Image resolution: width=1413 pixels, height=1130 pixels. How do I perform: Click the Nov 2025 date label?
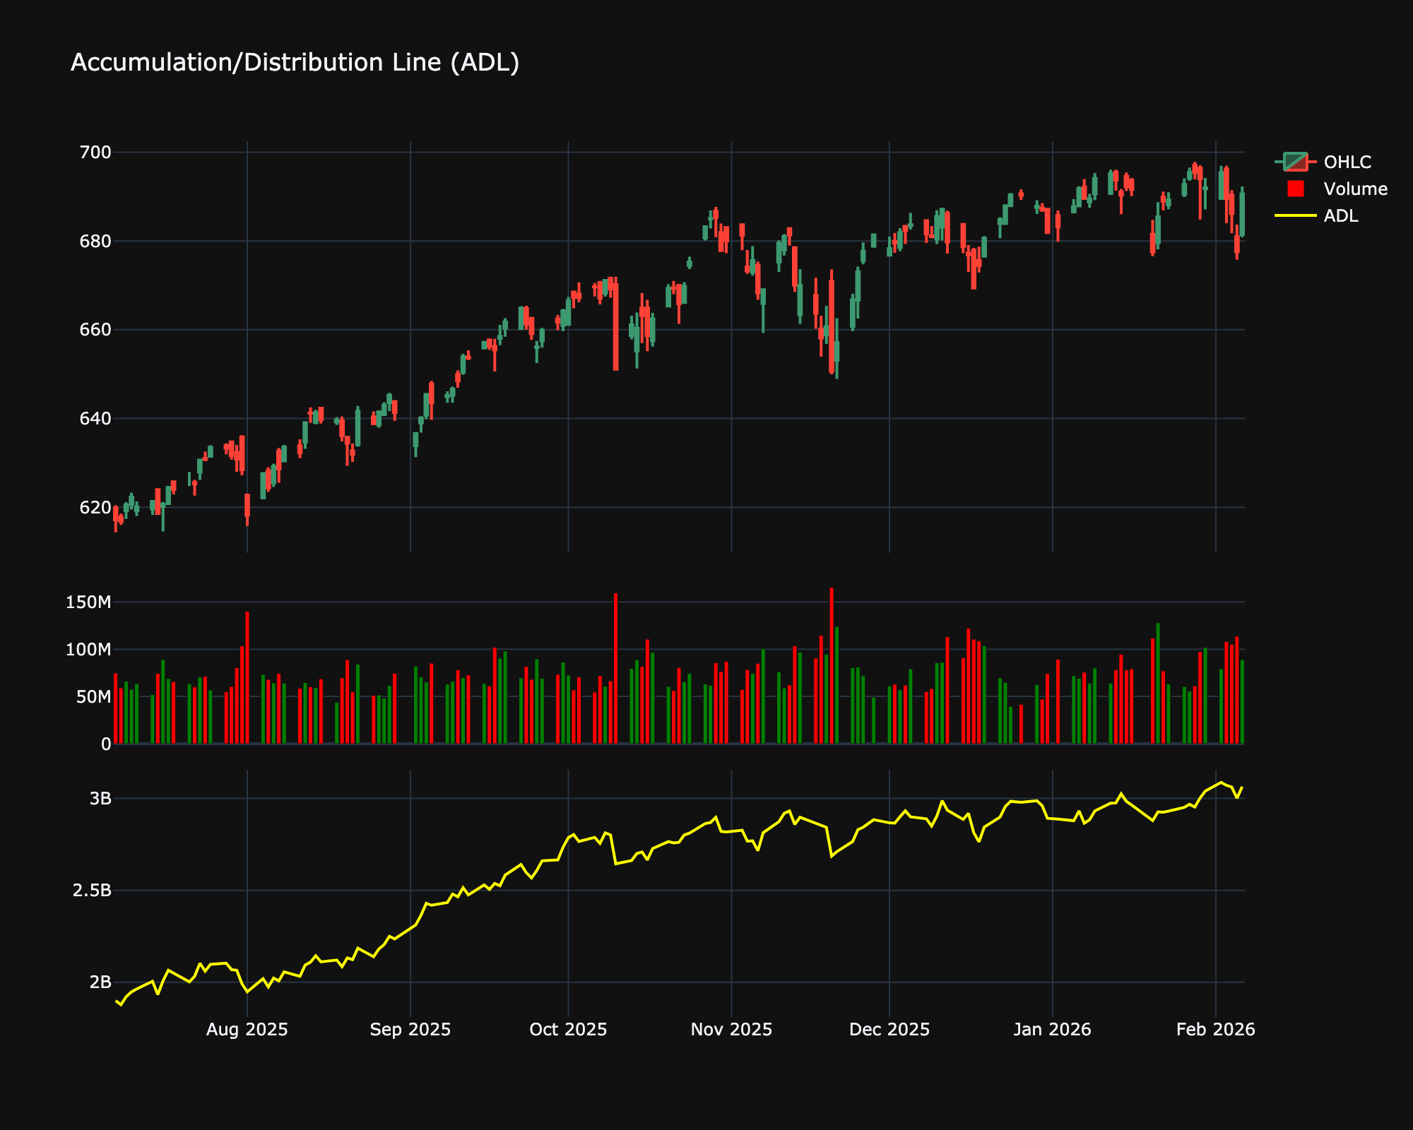coord(731,1030)
